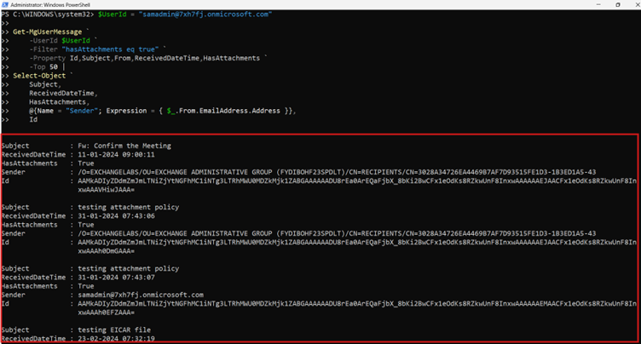
Task: Click 'ReceivedDateTime,' in Select-Object list
Action: coord(63,93)
